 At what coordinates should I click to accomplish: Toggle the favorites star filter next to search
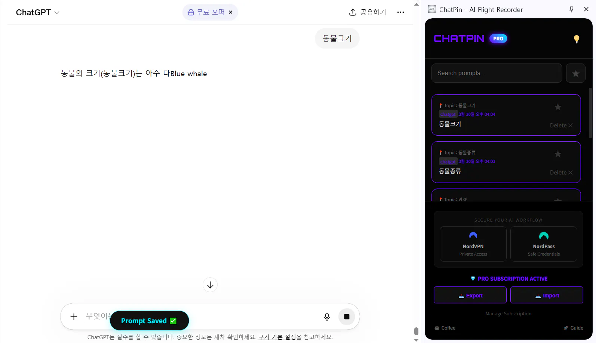coord(576,73)
